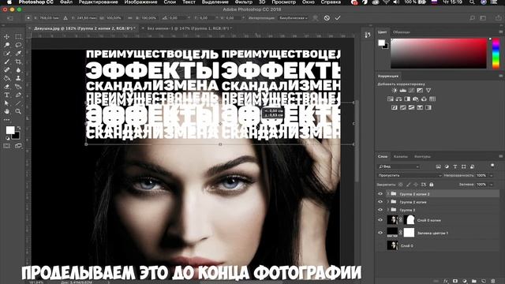Switch to the Каналы tab
Viewport: 505px width, 284px height.
[x=401, y=156]
